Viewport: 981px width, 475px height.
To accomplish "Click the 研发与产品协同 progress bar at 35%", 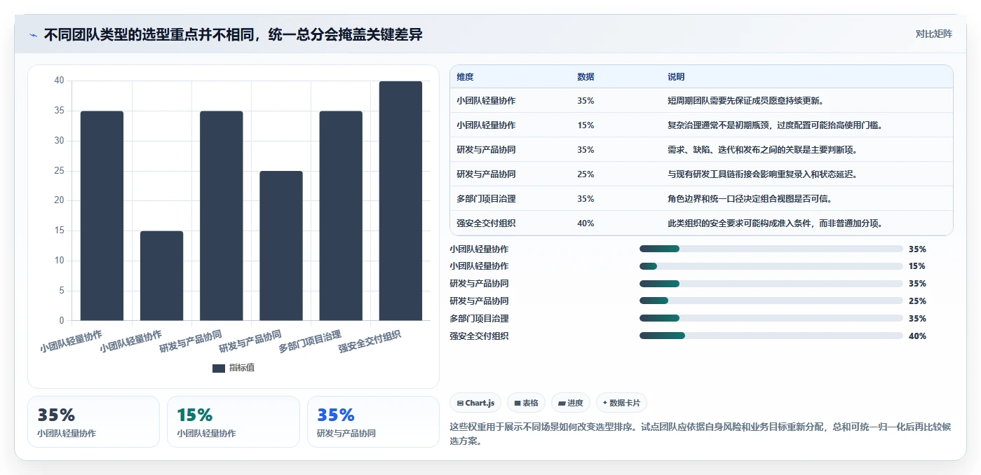I will pyautogui.click(x=771, y=284).
